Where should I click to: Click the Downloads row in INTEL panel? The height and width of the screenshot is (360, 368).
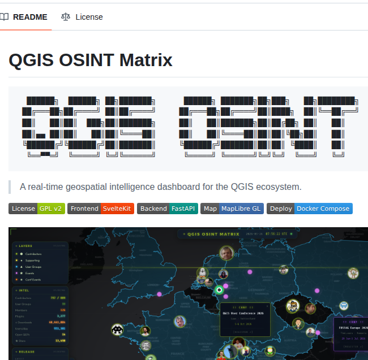[40, 322]
